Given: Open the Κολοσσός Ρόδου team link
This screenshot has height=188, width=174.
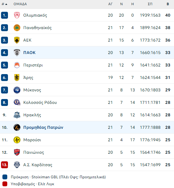Looking at the screenshot, I should pyautogui.click(x=40, y=102).
